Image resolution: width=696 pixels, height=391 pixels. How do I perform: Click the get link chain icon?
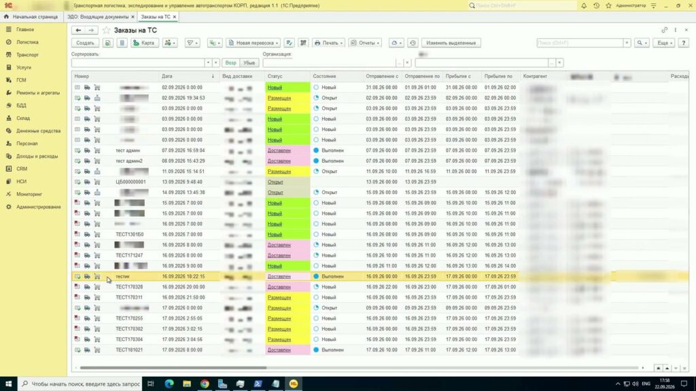(665, 30)
